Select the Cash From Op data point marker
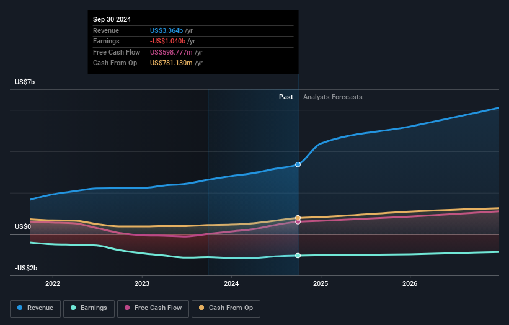This screenshot has width=509, height=325. coord(298,218)
